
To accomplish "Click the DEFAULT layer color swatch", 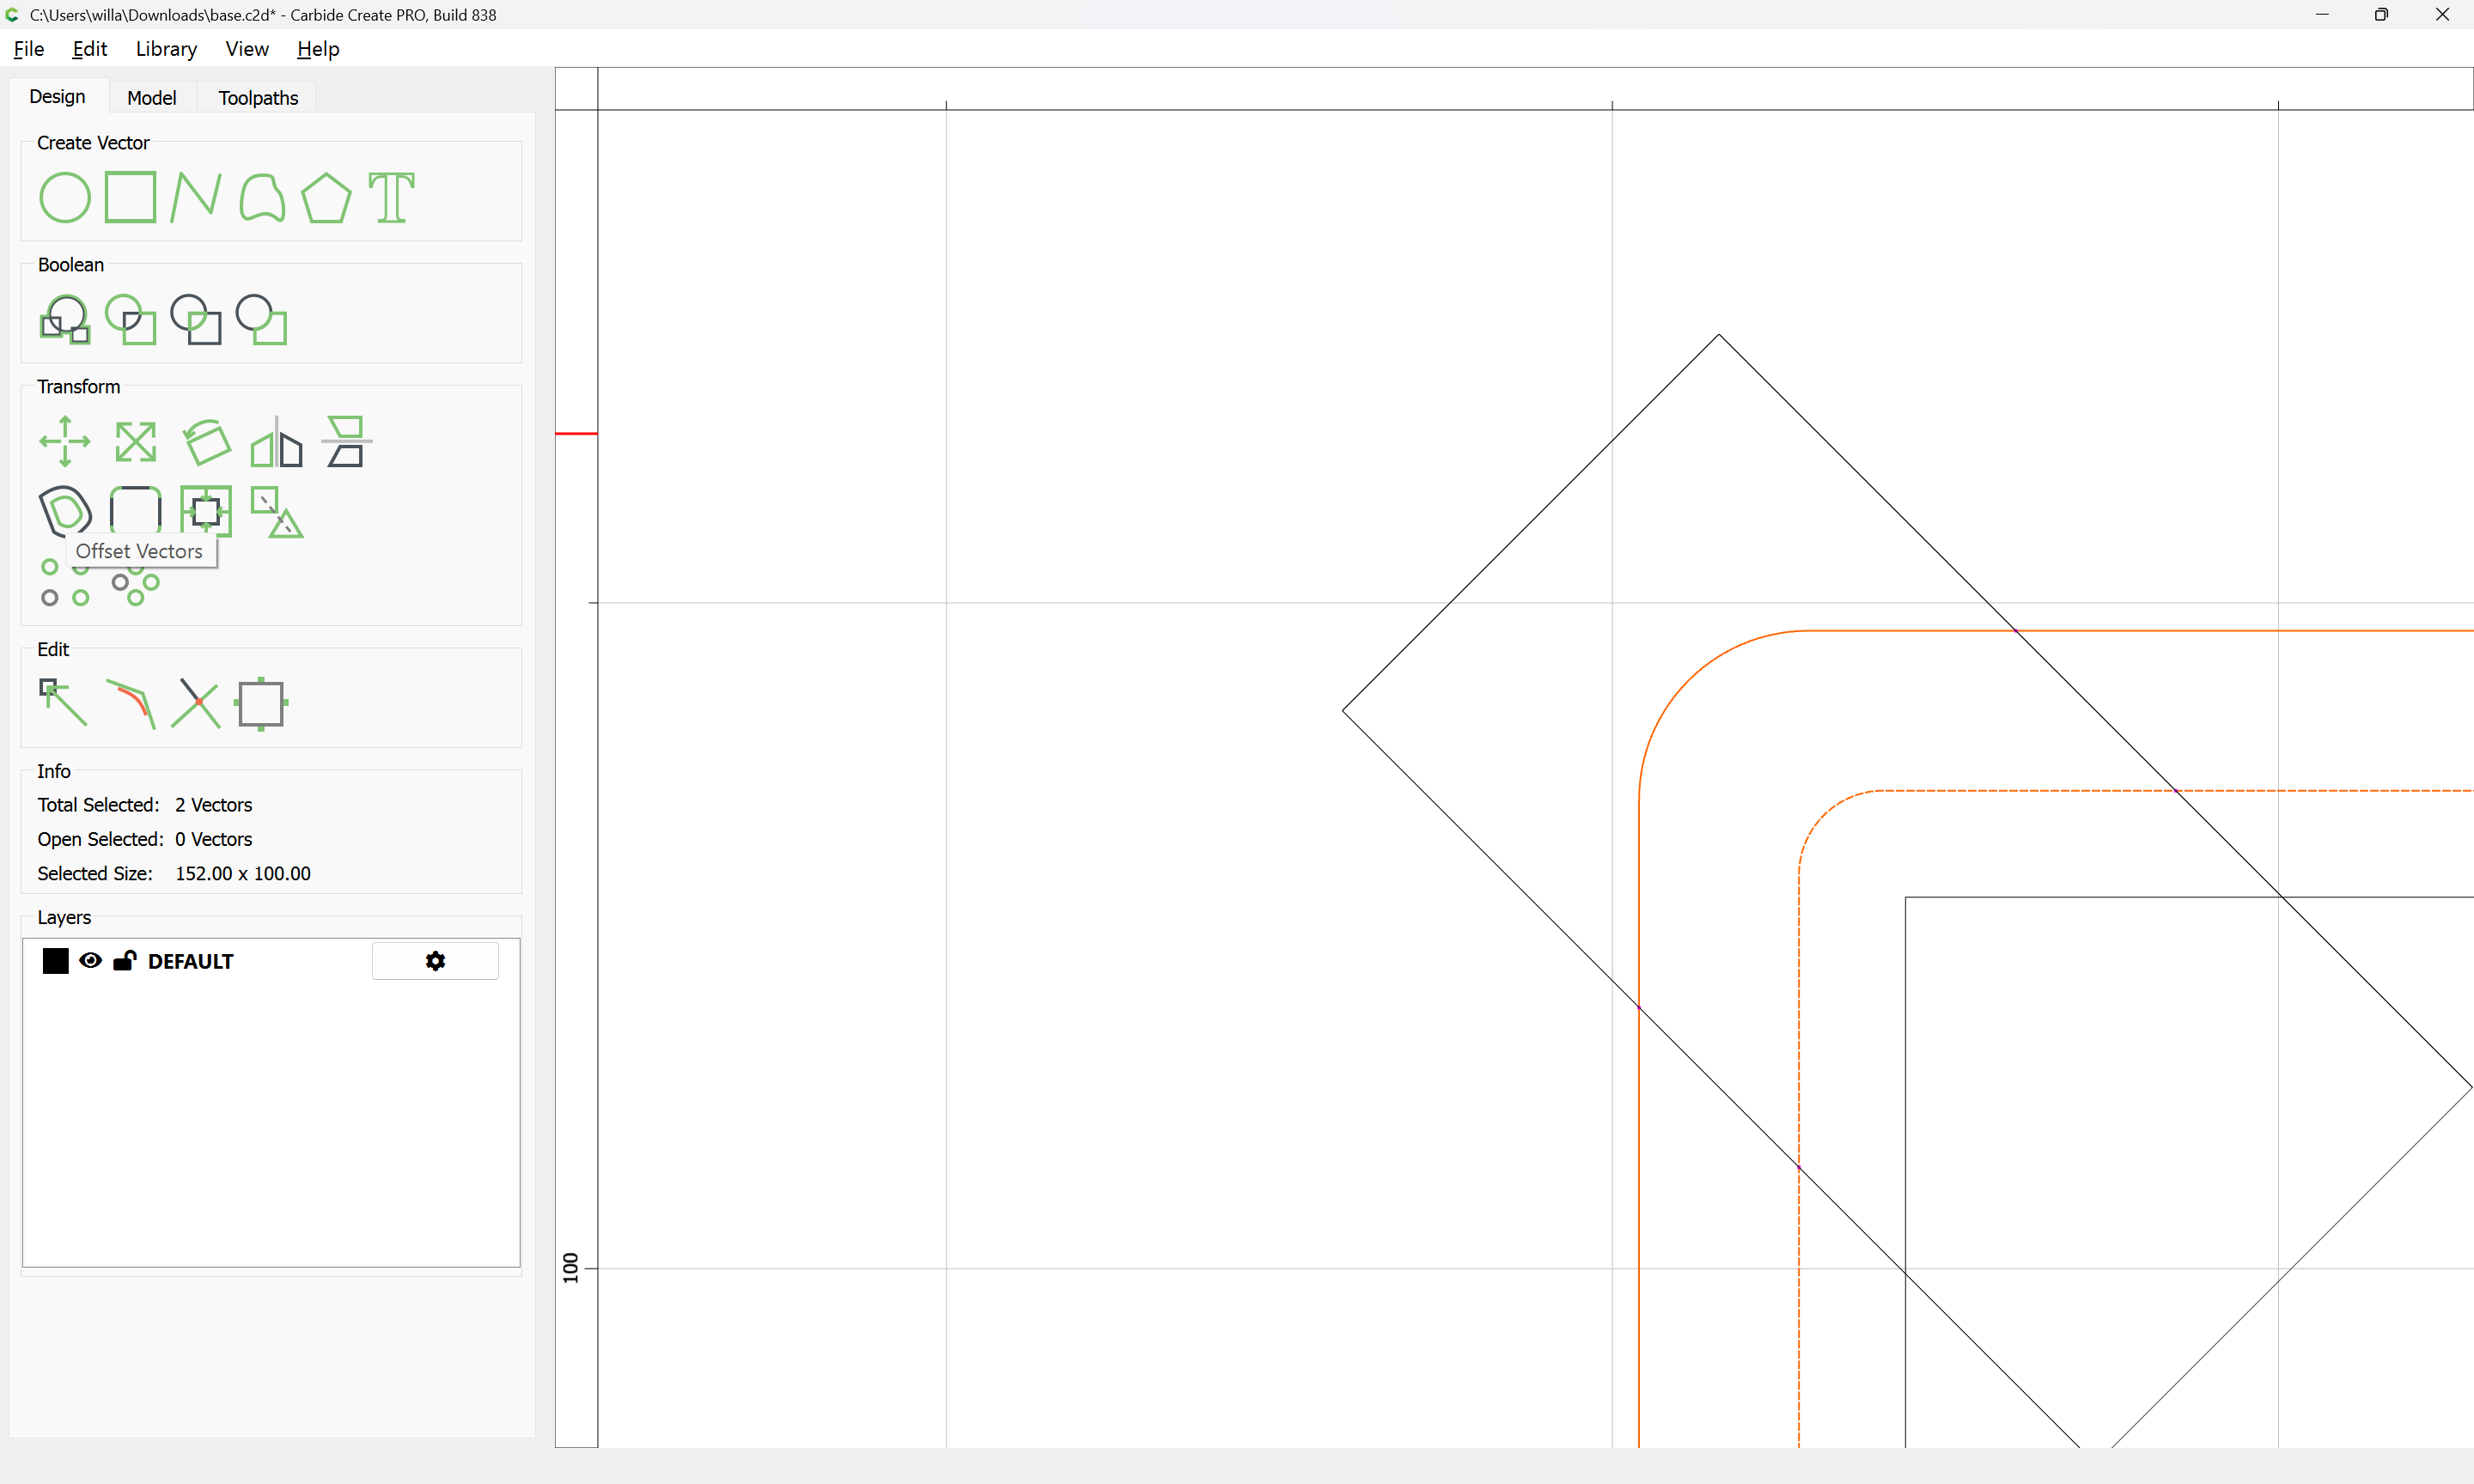I will click(56, 961).
